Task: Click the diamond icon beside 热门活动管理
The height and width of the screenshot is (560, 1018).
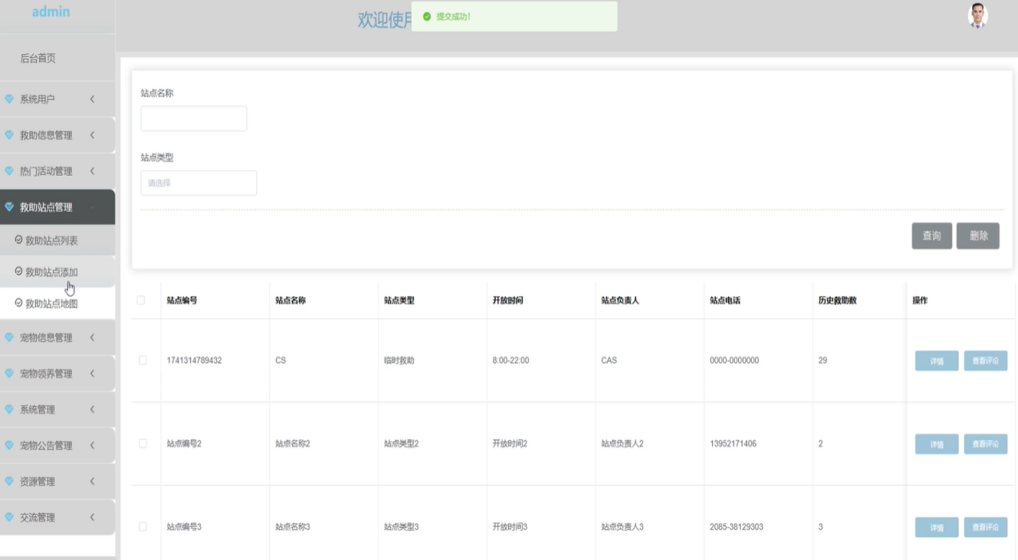Action: 9,171
